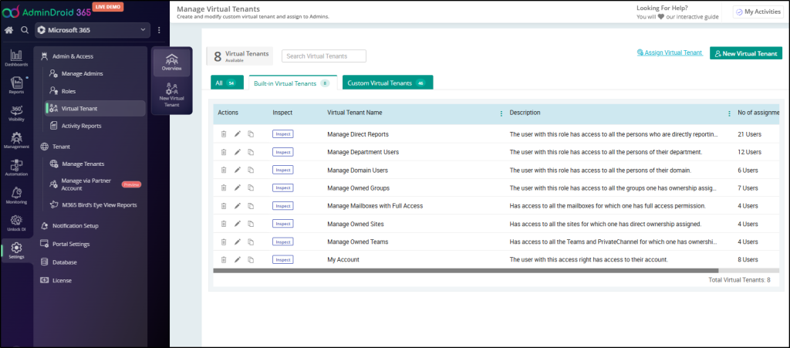Viewport: 790px width, 348px height.
Task: Inspect the Manage Owned Groups tenant
Action: pos(282,188)
